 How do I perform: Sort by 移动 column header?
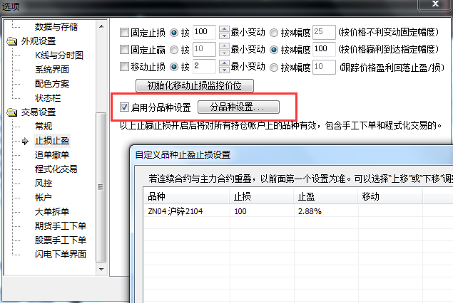pos(390,196)
